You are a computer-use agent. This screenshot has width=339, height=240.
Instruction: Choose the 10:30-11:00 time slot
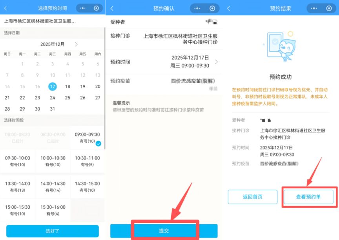pos(87,161)
